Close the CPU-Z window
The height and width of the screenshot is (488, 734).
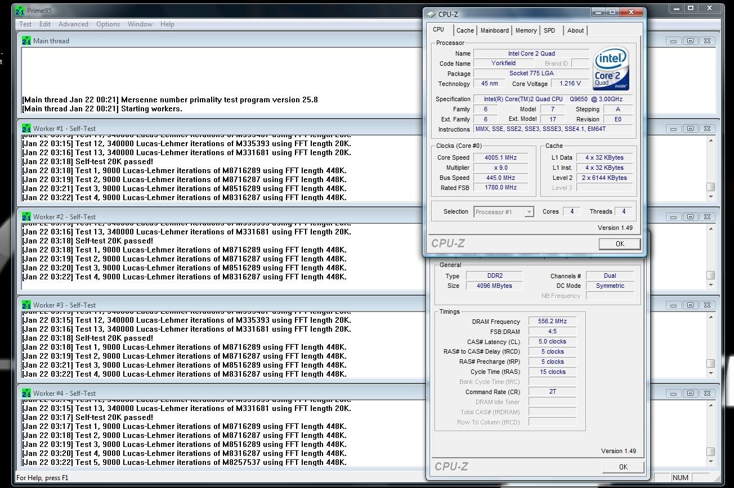click(x=632, y=12)
